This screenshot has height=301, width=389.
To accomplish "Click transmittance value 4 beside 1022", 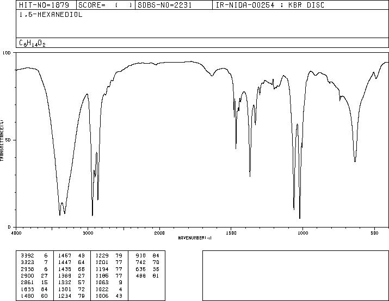I will [121, 289].
